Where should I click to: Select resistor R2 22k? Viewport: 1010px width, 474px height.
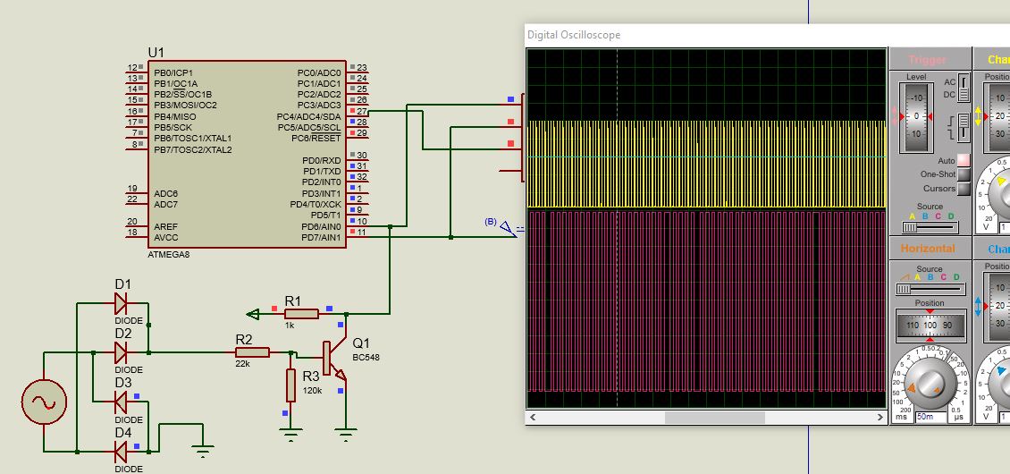[x=252, y=352]
